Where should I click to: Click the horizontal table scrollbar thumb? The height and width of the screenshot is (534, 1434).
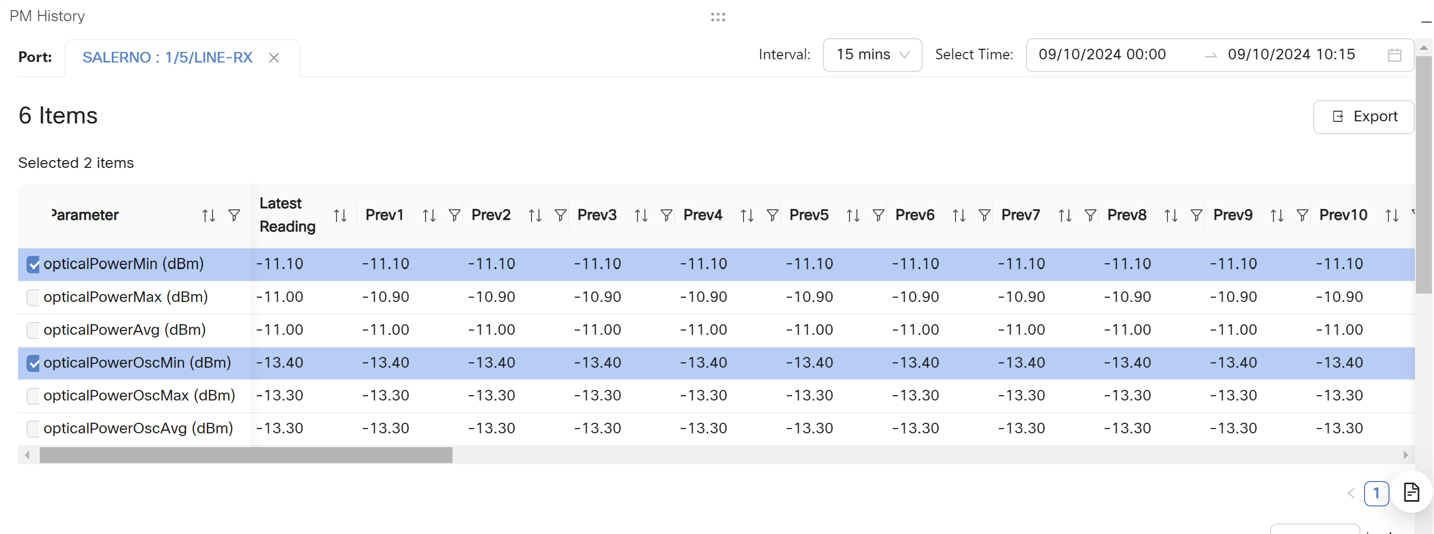pos(245,455)
